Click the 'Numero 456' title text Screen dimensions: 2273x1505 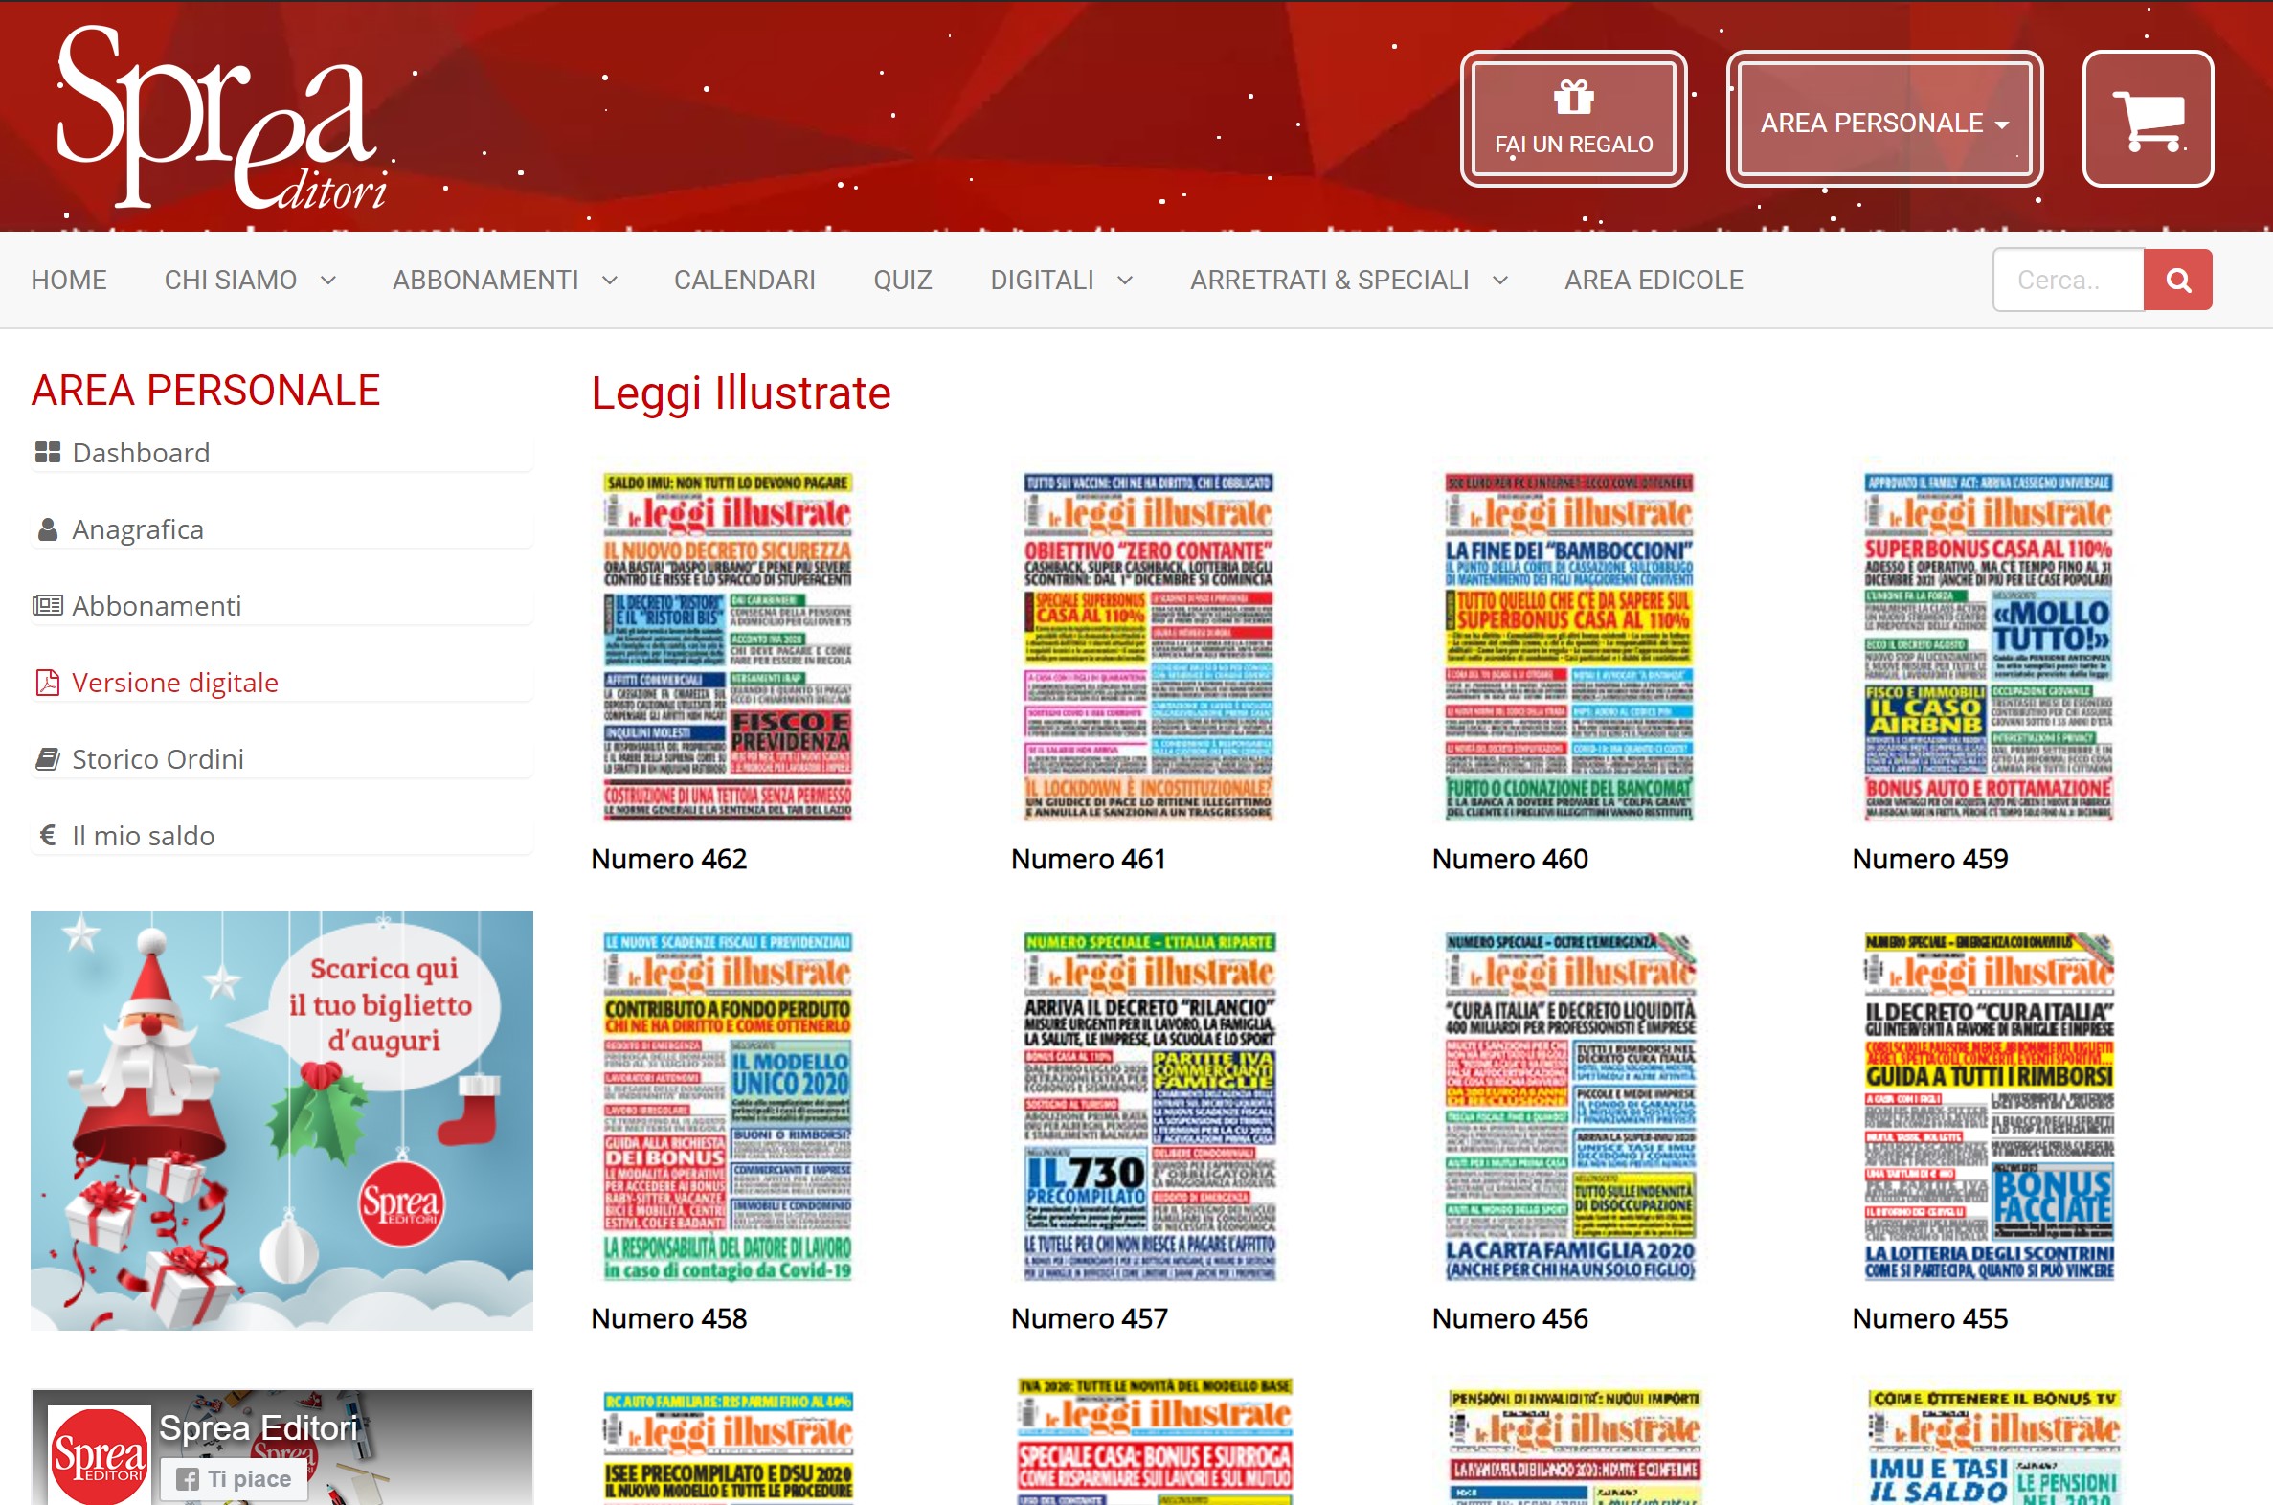(x=1510, y=1319)
